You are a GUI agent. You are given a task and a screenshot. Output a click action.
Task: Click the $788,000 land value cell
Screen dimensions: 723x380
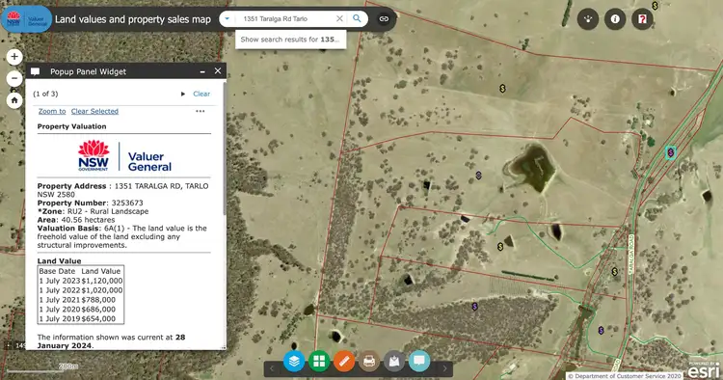(x=98, y=300)
